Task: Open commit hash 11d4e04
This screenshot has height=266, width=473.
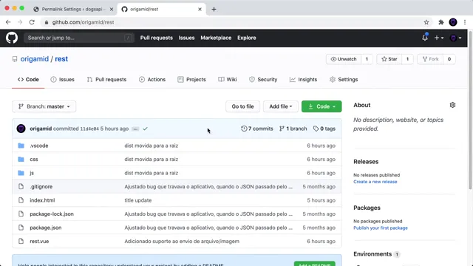Action: coord(89,129)
